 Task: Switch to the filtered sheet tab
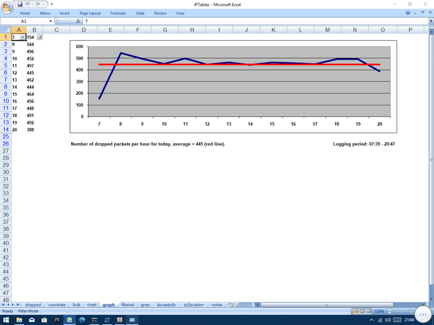(x=127, y=305)
